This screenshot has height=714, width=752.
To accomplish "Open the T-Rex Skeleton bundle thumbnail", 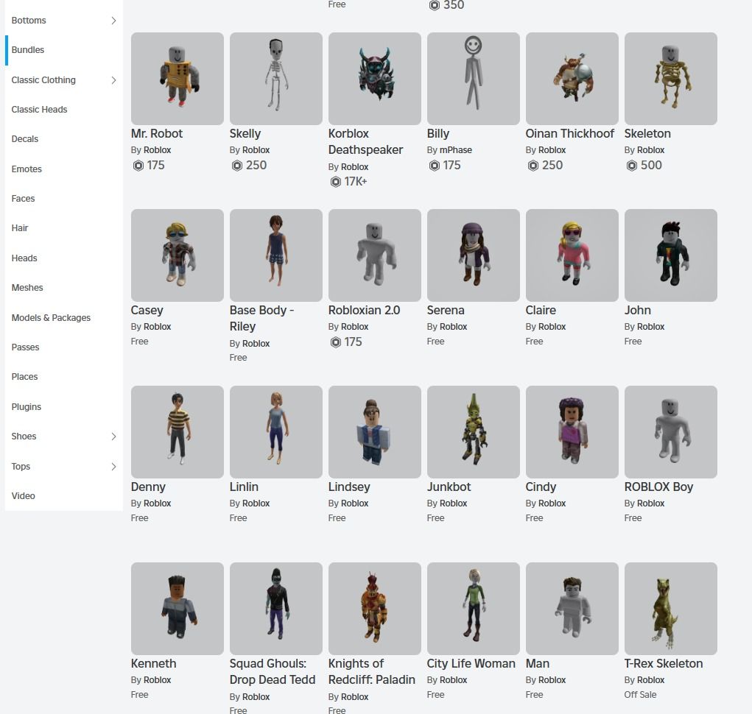I will pos(670,609).
